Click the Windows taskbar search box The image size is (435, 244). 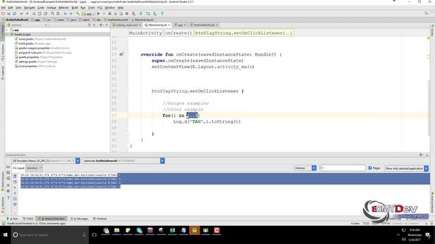coord(50,235)
